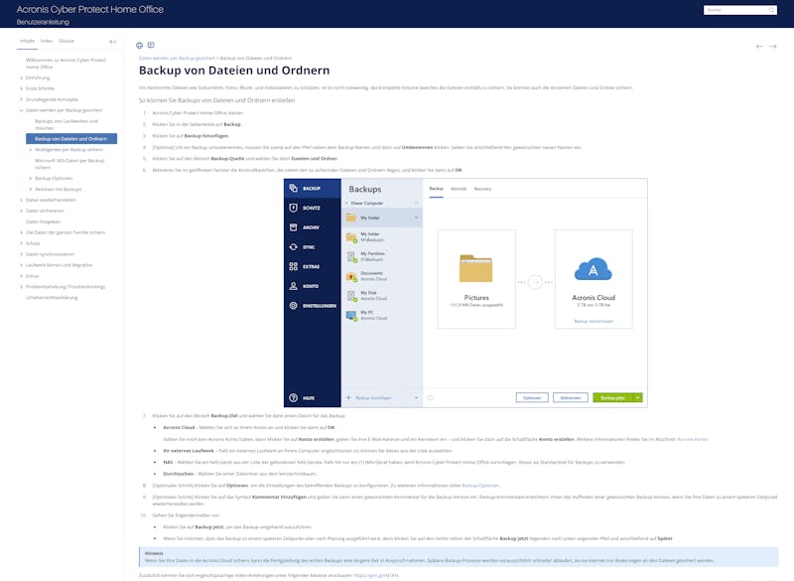Click the comment bubble icon beside Optionen
The image size is (794, 581).
point(431,397)
